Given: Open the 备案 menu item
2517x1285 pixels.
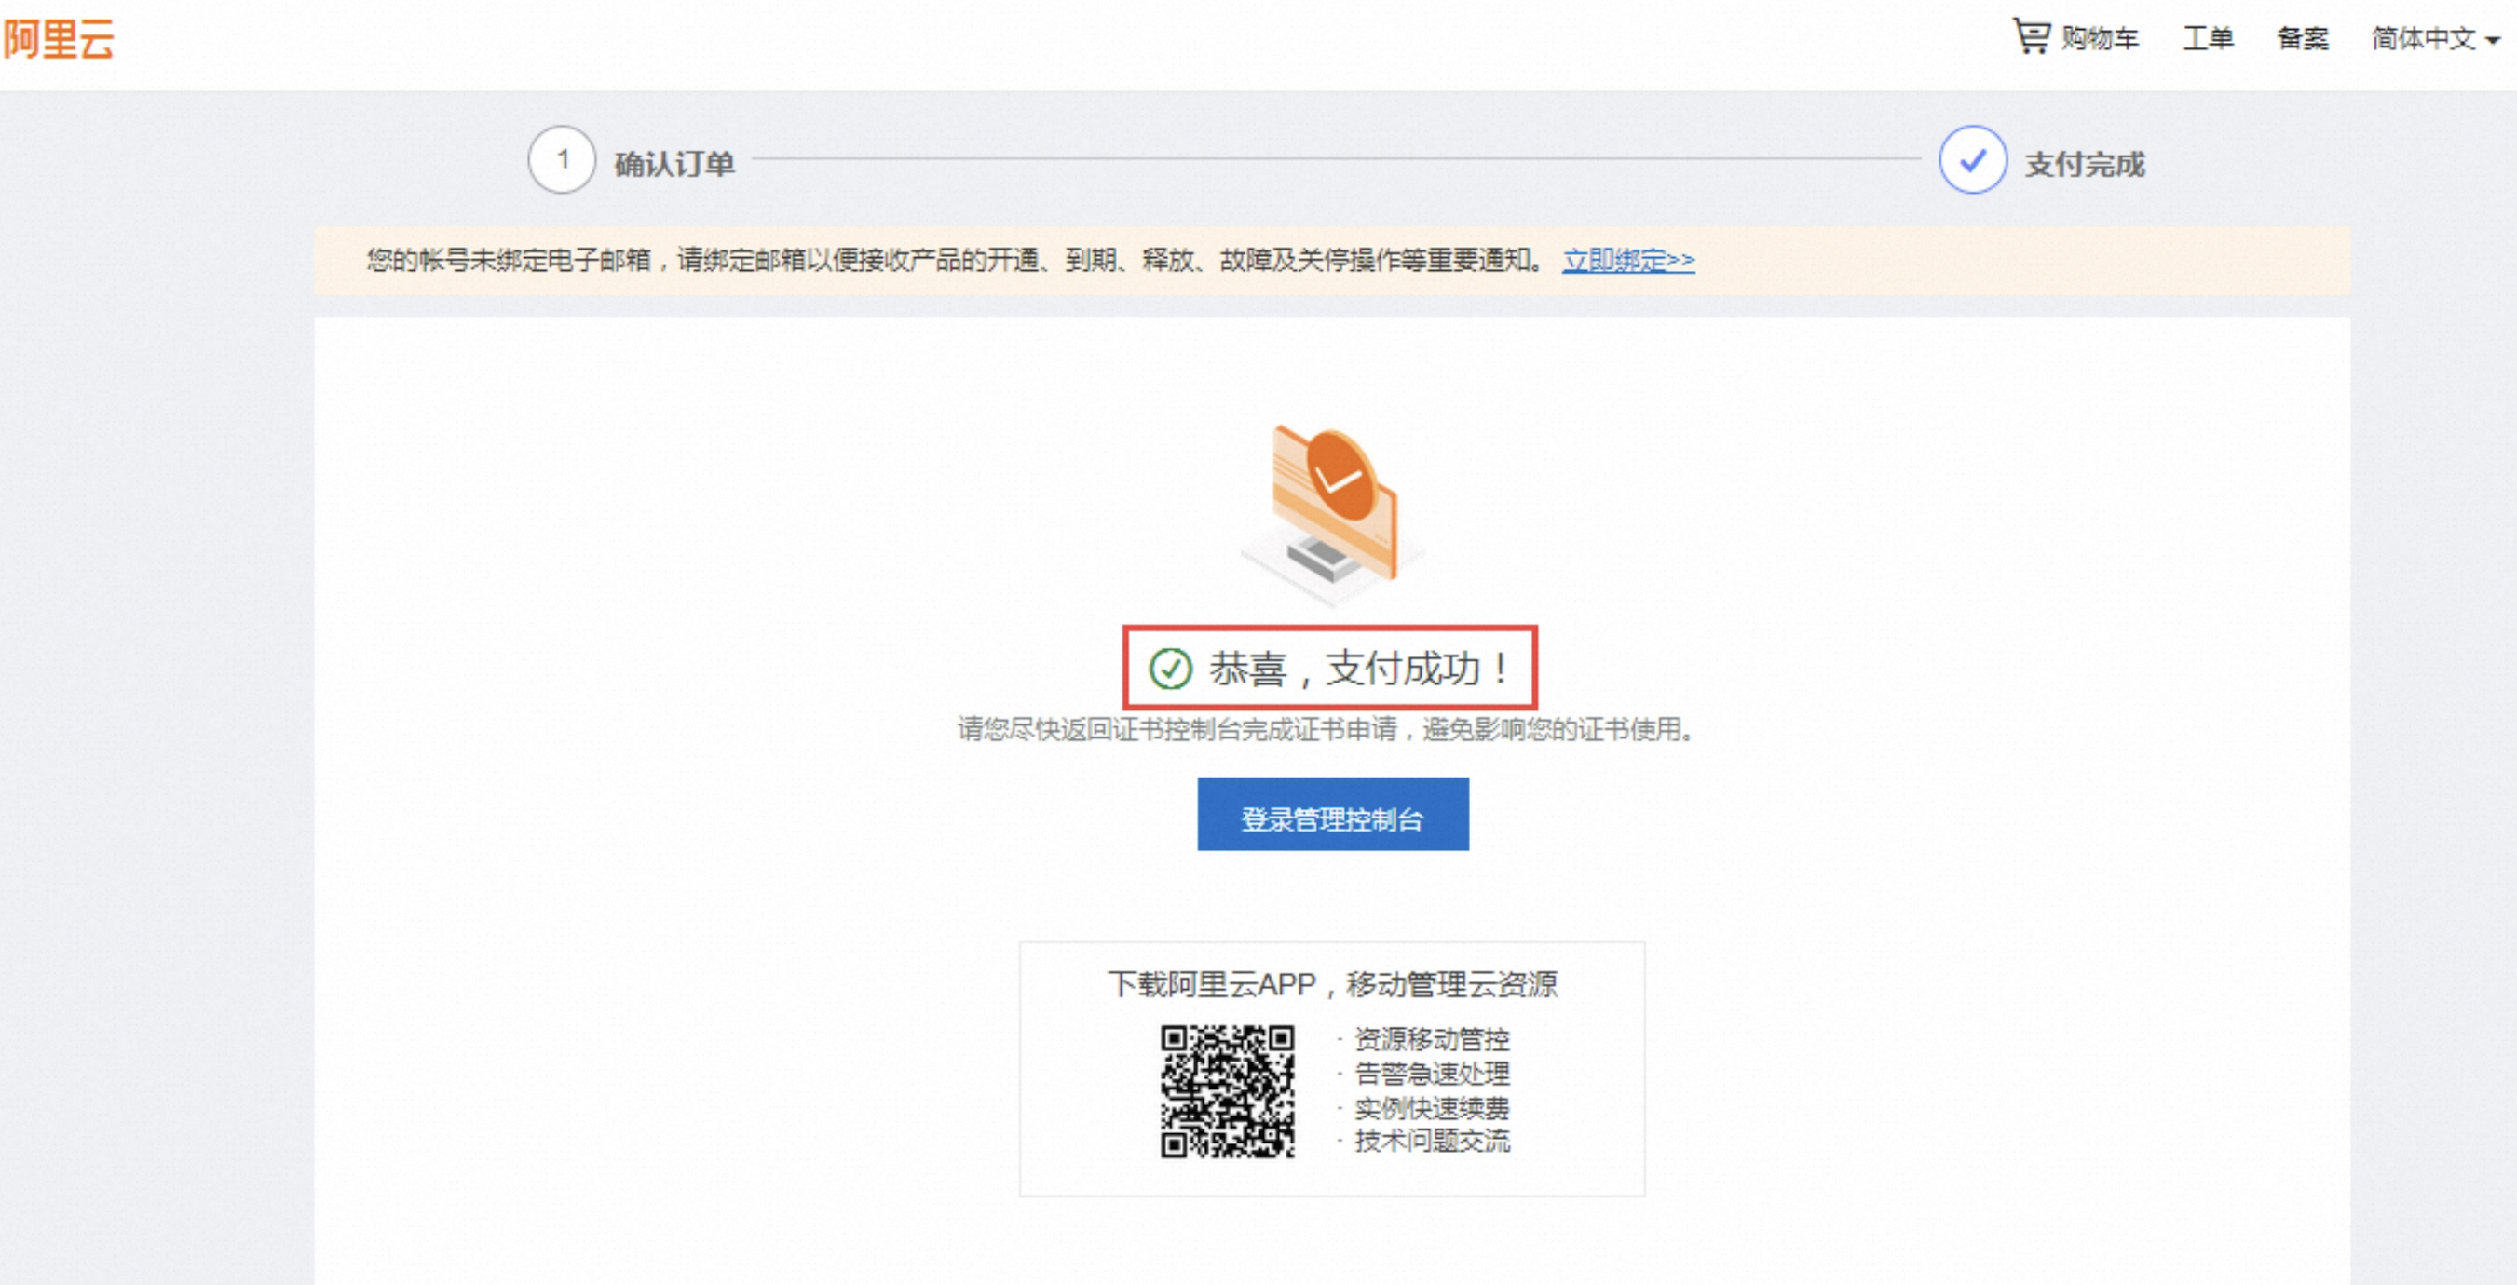Looking at the screenshot, I should [2303, 38].
